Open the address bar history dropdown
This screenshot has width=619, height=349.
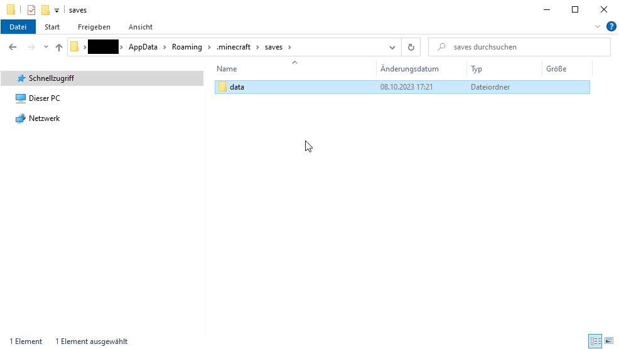[x=392, y=47]
